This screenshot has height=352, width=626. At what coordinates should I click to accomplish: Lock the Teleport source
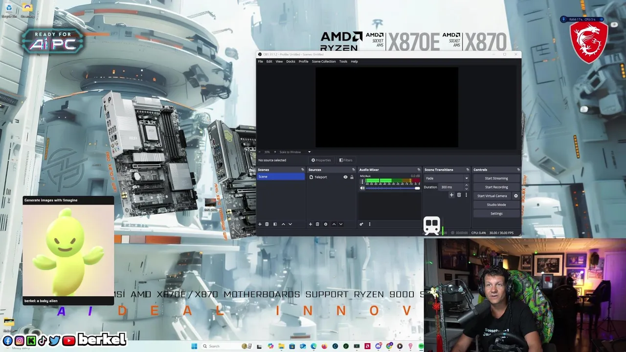351,177
